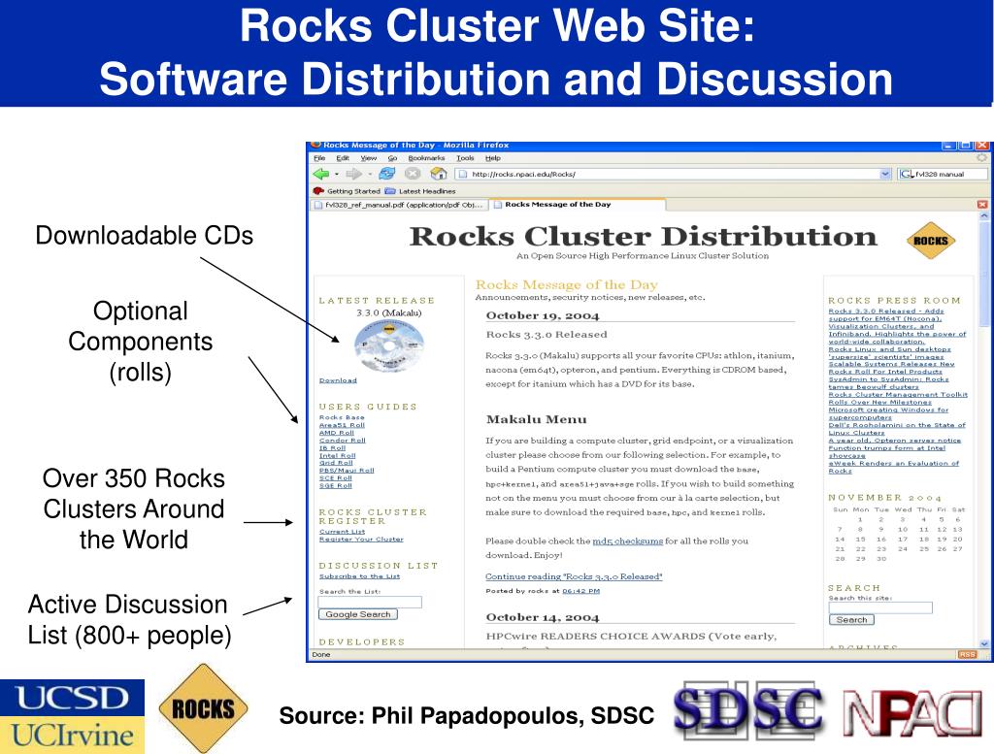Viewport: 994px width, 754px height.
Task: Open the Intel Roll guide link
Action: click(337, 455)
